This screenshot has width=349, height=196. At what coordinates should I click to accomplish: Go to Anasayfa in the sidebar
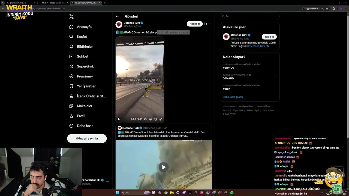[x=80, y=27]
